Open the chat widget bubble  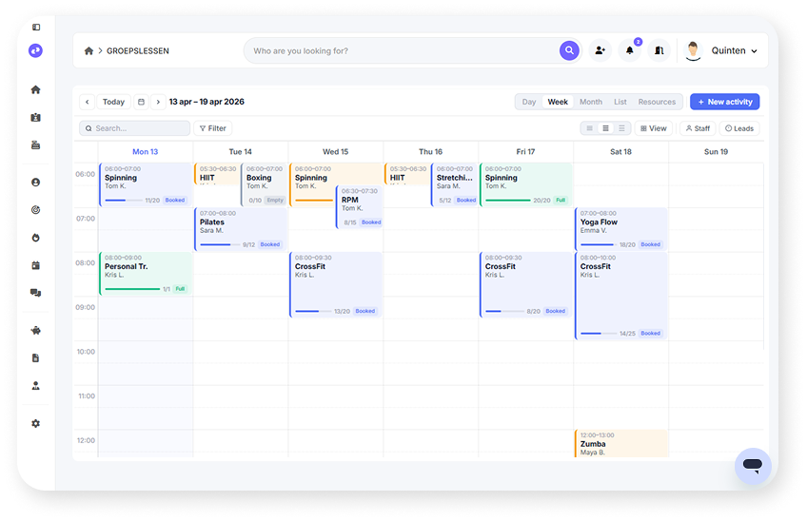pyautogui.click(x=752, y=466)
